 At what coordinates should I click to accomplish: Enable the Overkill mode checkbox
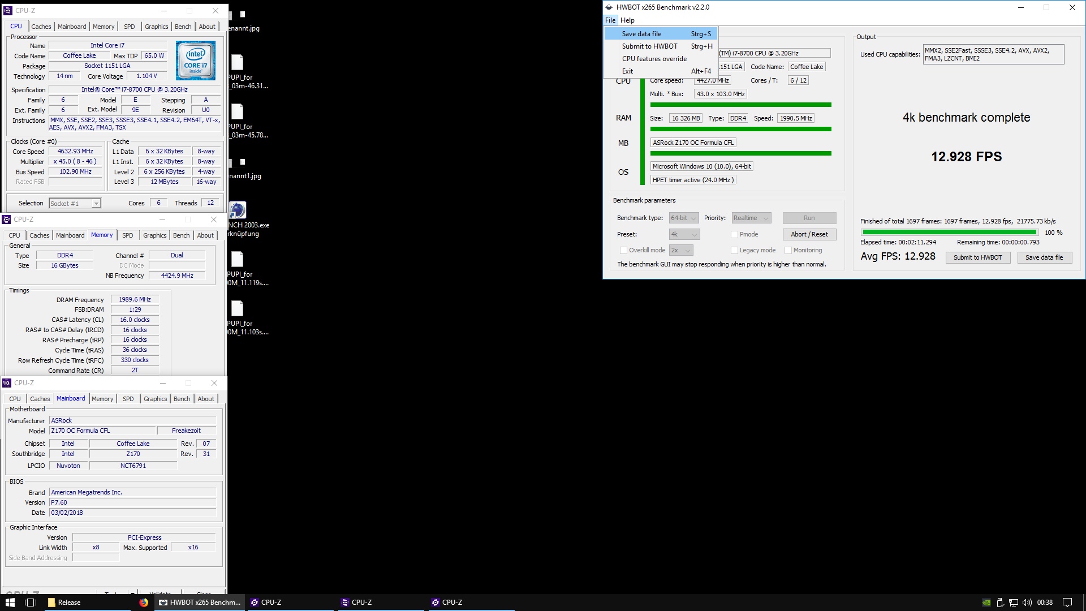click(x=623, y=250)
